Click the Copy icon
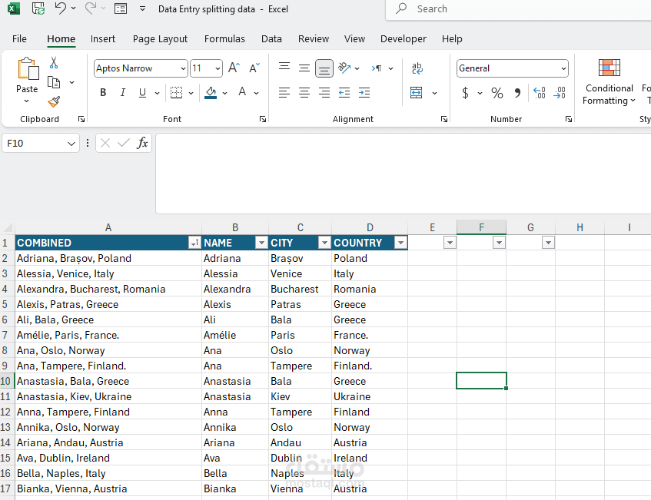 (x=54, y=82)
